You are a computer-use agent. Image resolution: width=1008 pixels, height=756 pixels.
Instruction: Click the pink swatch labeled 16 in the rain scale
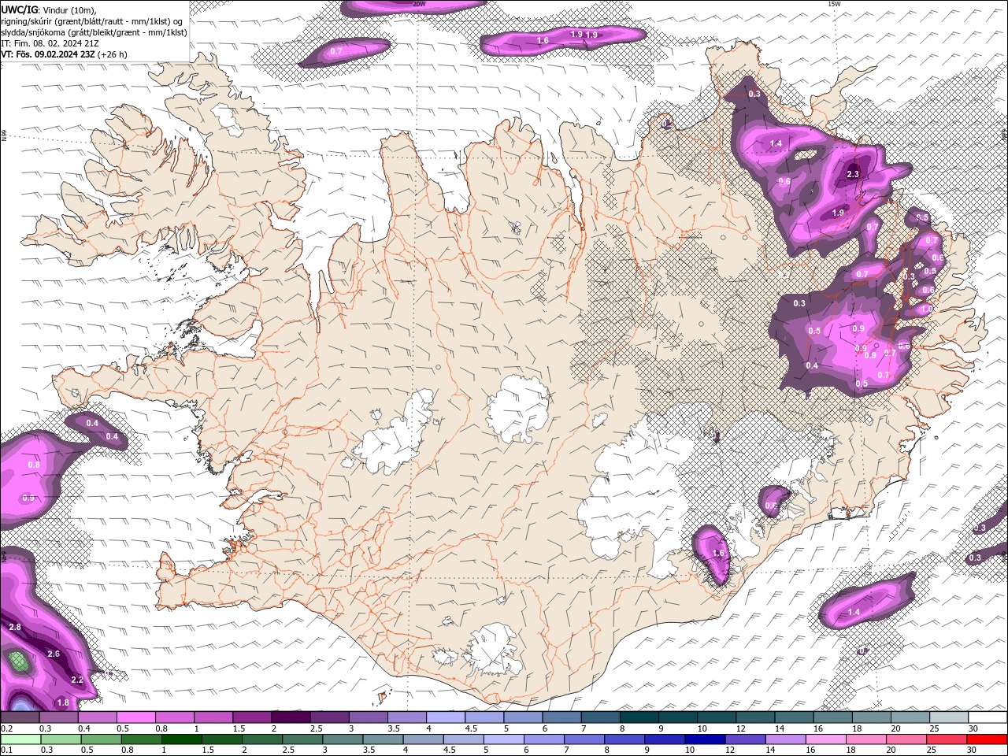pyautogui.click(x=825, y=739)
